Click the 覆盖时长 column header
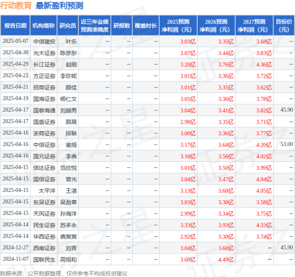 [146, 25]
